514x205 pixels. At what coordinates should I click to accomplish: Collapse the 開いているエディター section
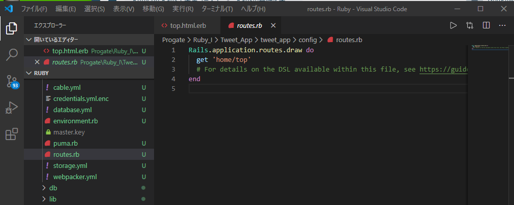click(89, 40)
